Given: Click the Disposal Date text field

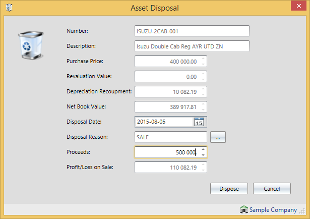Looking at the screenshot, I should (164, 122).
